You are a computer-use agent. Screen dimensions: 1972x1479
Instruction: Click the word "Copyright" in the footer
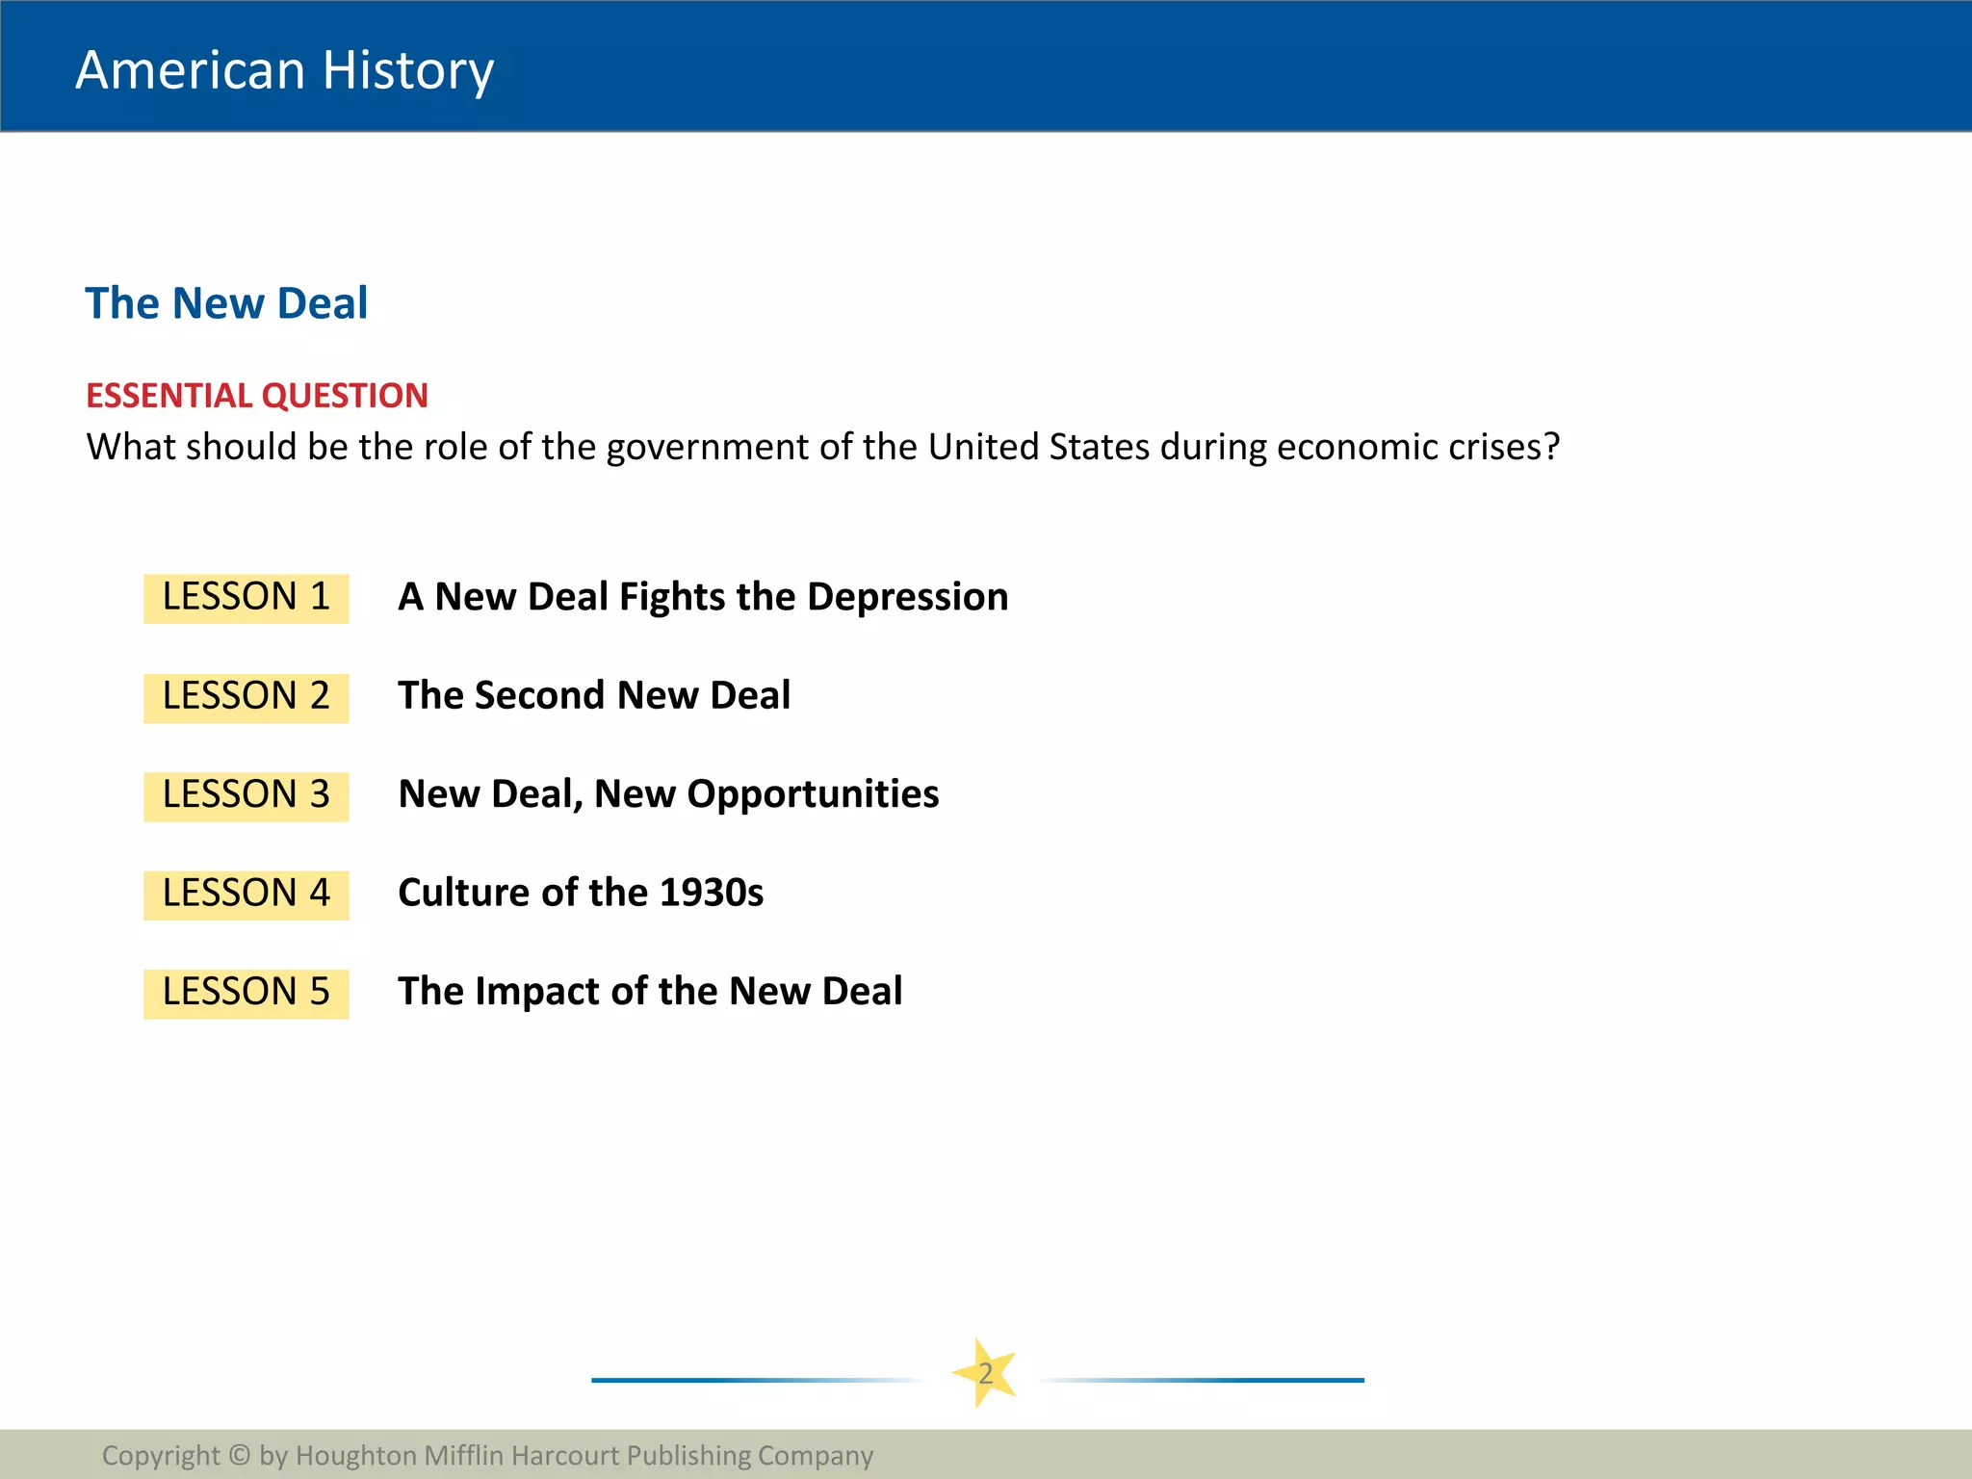(161, 1455)
